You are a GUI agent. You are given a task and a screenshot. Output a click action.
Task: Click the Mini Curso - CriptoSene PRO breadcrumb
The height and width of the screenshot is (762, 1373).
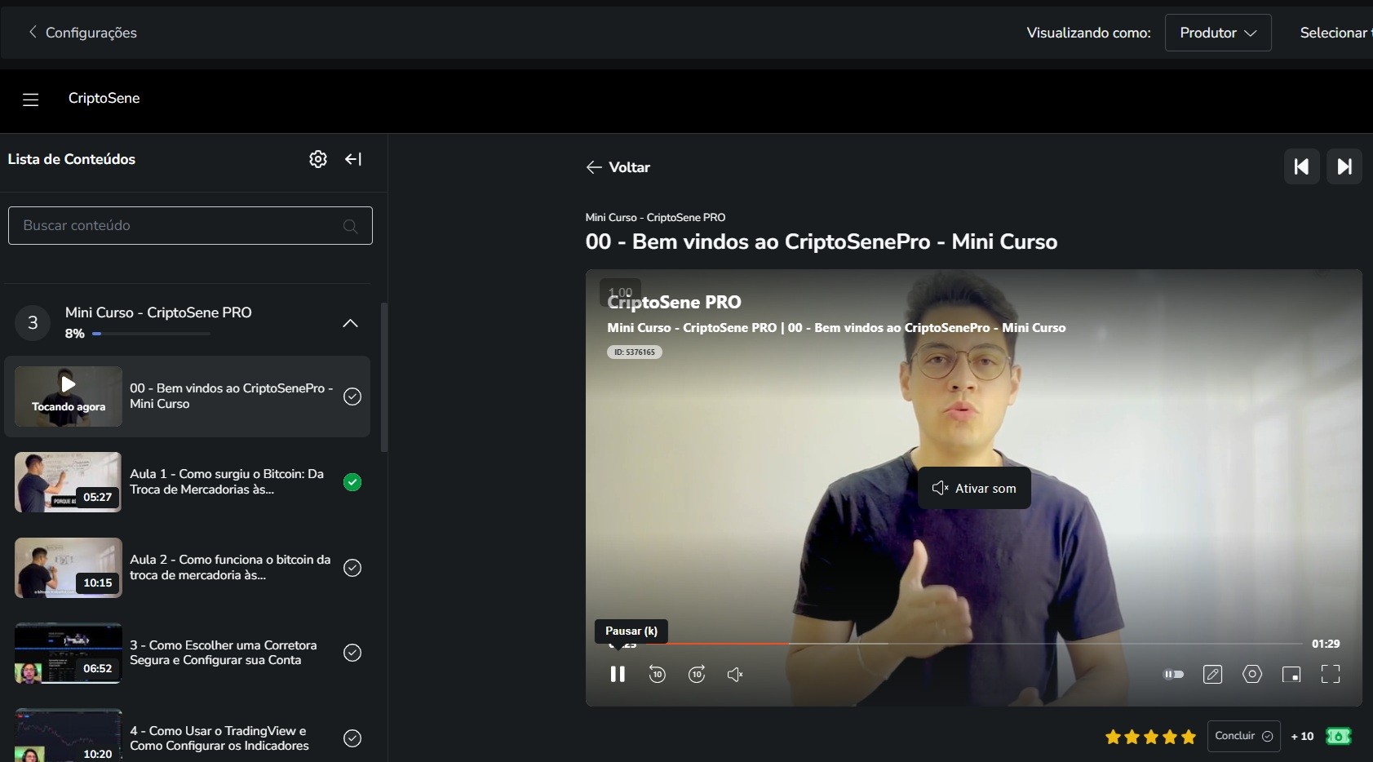coord(655,217)
